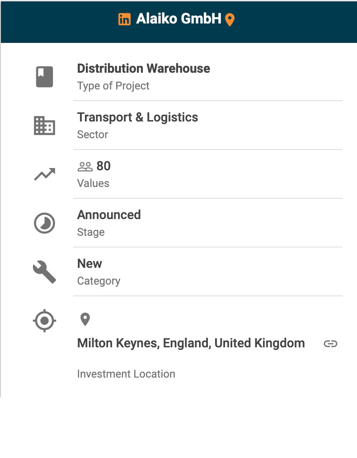The height and width of the screenshot is (458, 357).
Task: Click the Alaiko GmbH company title
Action: pos(178,19)
